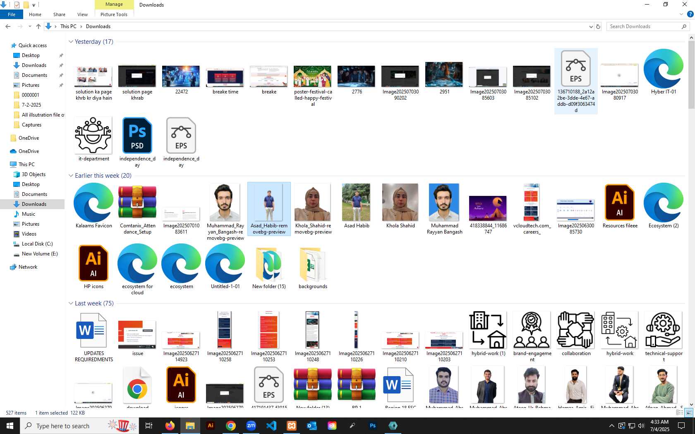
Task: Select the technical-support icon file
Action: [664, 330]
